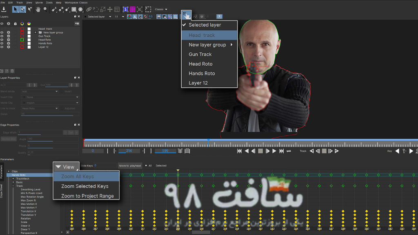The height and width of the screenshot is (235, 418).
Task: Collapse the Track parameter node
Action: (13, 186)
